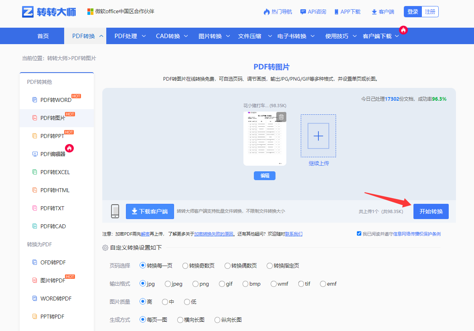This screenshot has height=331, width=474.
Task: Open WORD转PDF in the sidebar
Action: click(x=56, y=299)
